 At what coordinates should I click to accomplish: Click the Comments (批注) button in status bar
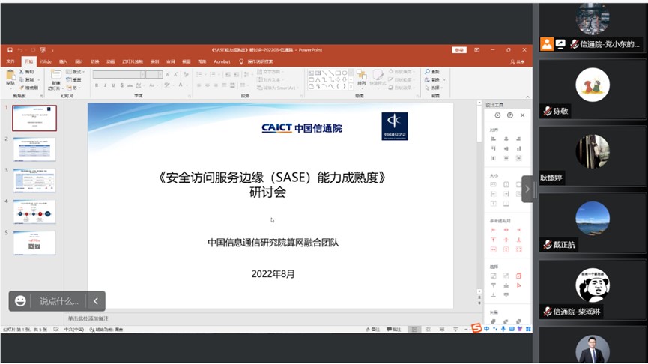[x=394, y=330]
